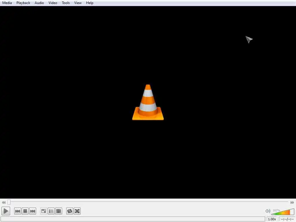Open extended settings equalizer icon
Viewport: 296px width, 222px height.
tap(59, 211)
